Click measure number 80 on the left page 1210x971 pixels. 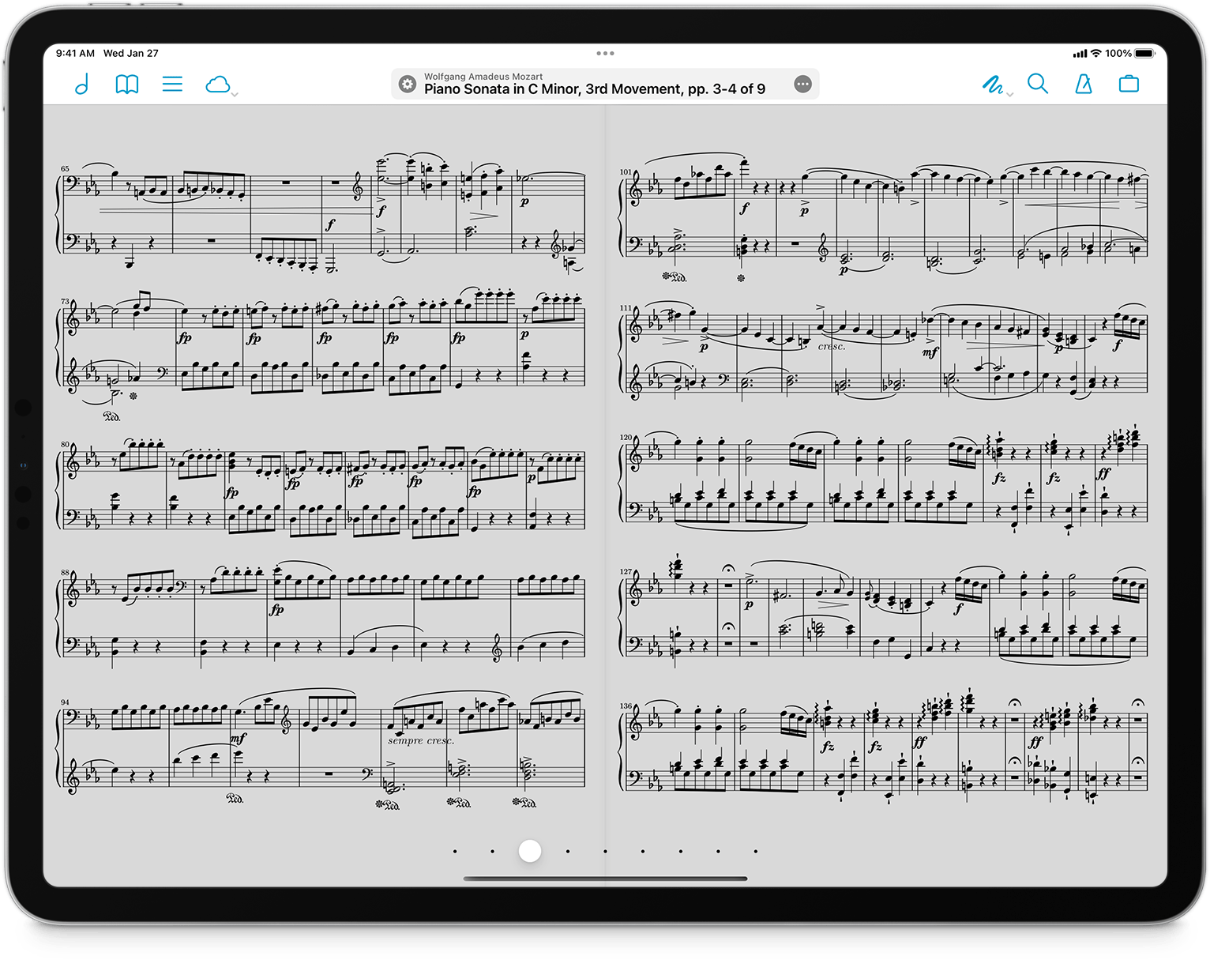point(65,444)
